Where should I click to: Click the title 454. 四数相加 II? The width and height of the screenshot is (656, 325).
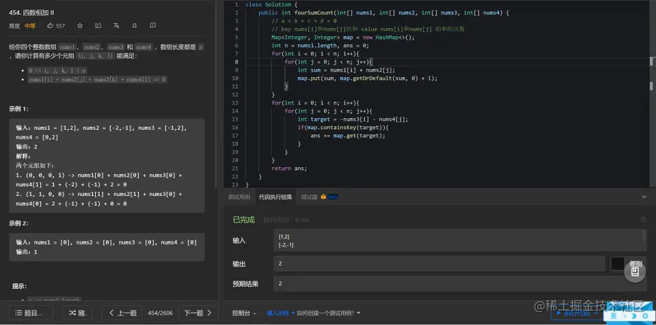[31, 12]
